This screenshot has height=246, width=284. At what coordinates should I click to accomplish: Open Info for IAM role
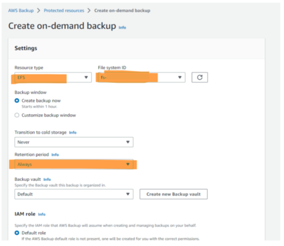42,214
